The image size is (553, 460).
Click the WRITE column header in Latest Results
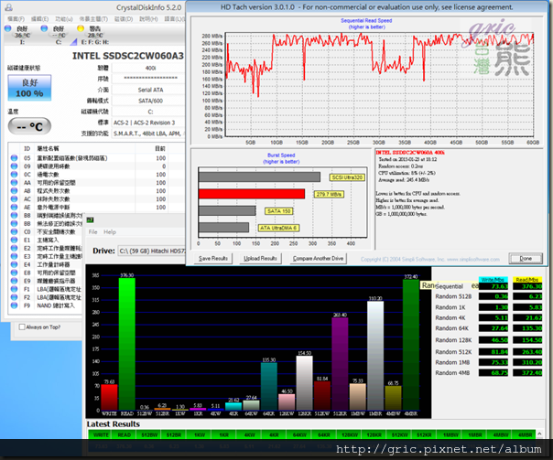coord(101,435)
